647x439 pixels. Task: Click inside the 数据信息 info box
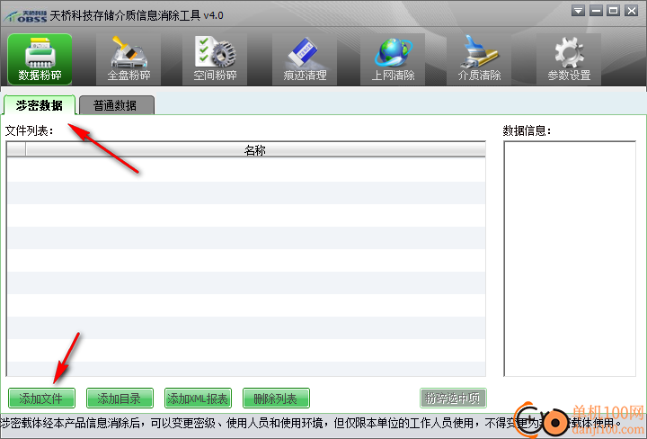coord(570,259)
